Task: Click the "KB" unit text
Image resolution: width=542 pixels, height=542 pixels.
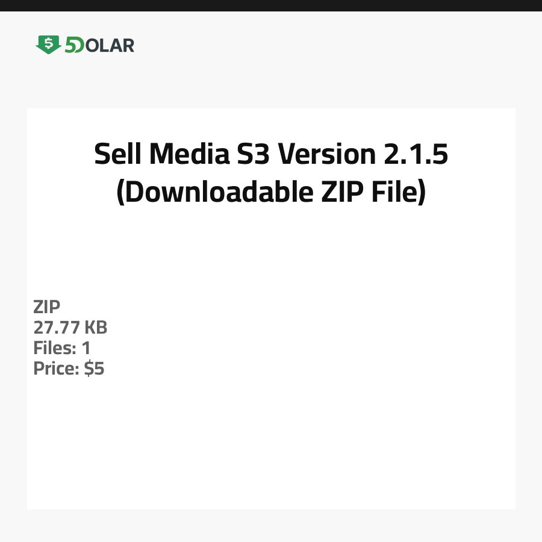Action: click(x=95, y=328)
